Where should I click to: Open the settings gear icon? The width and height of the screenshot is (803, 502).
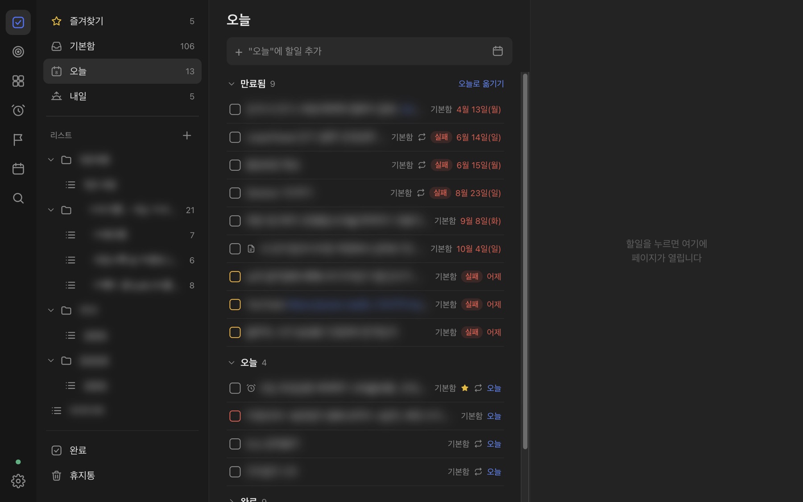point(18,481)
